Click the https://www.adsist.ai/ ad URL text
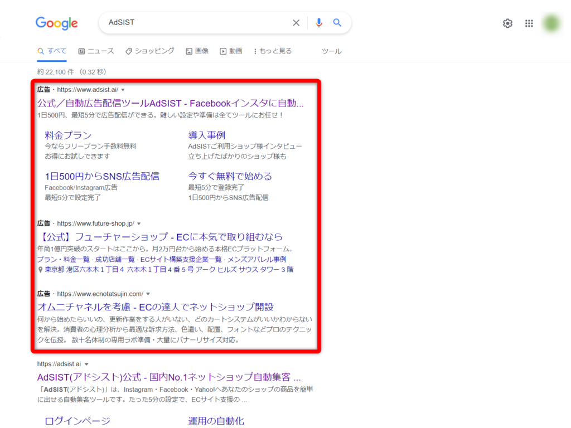The height and width of the screenshot is (428, 571). (88, 90)
